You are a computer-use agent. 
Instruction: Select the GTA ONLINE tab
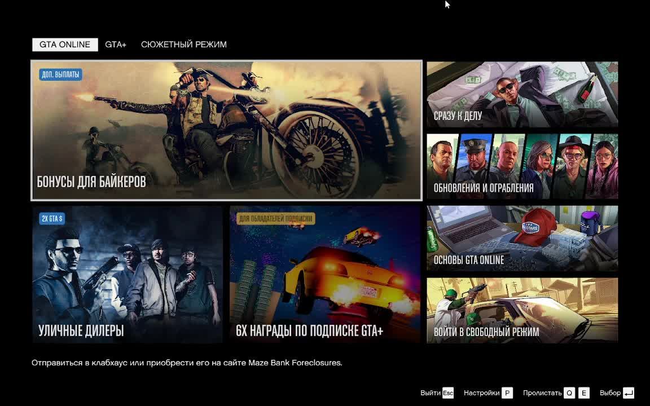click(x=65, y=45)
